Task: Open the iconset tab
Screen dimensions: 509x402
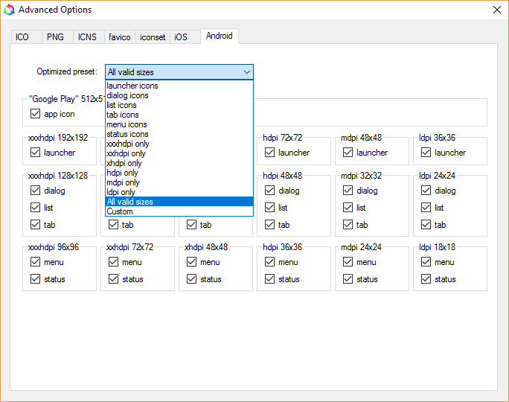Action: [x=153, y=36]
